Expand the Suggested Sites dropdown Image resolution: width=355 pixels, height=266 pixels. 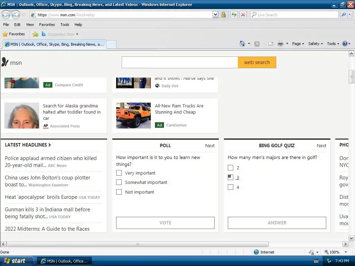click(x=77, y=34)
